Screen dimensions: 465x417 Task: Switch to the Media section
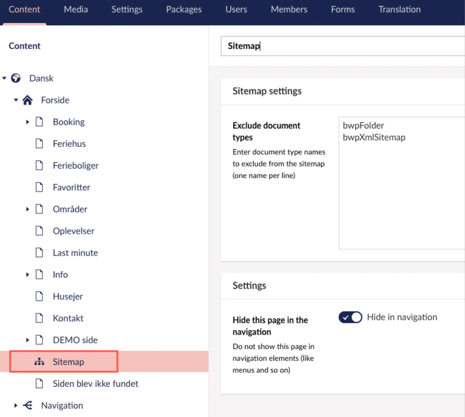coord(76,10)
